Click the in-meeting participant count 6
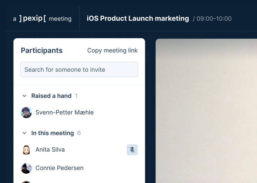The width and height of the screenshot is (257, 183). tap(79, 133)
